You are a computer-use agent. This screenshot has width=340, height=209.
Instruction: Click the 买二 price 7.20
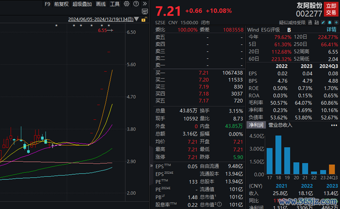(204, 80)
